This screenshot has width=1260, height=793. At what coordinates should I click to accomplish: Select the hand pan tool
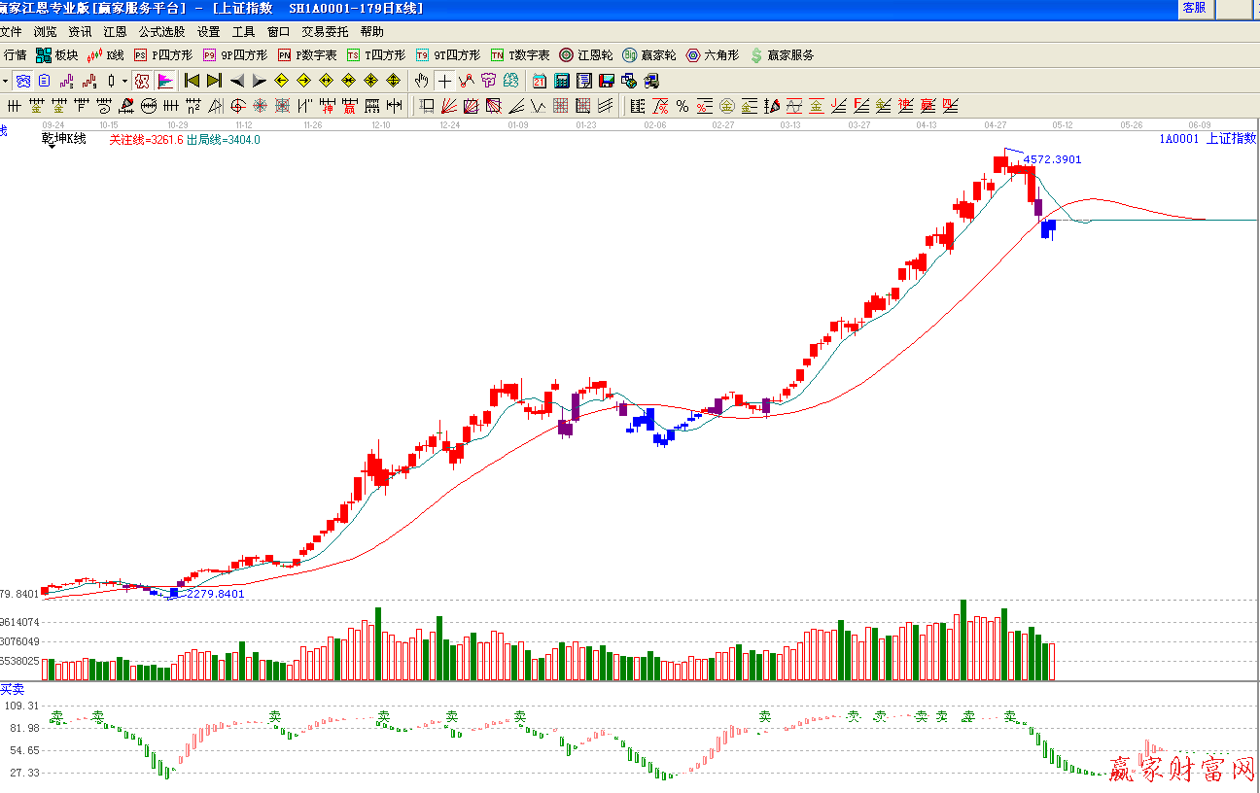[x=421, y=81]
